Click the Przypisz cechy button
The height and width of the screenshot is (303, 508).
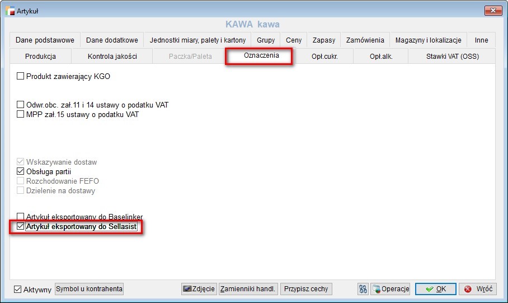[x=306, y=289]
